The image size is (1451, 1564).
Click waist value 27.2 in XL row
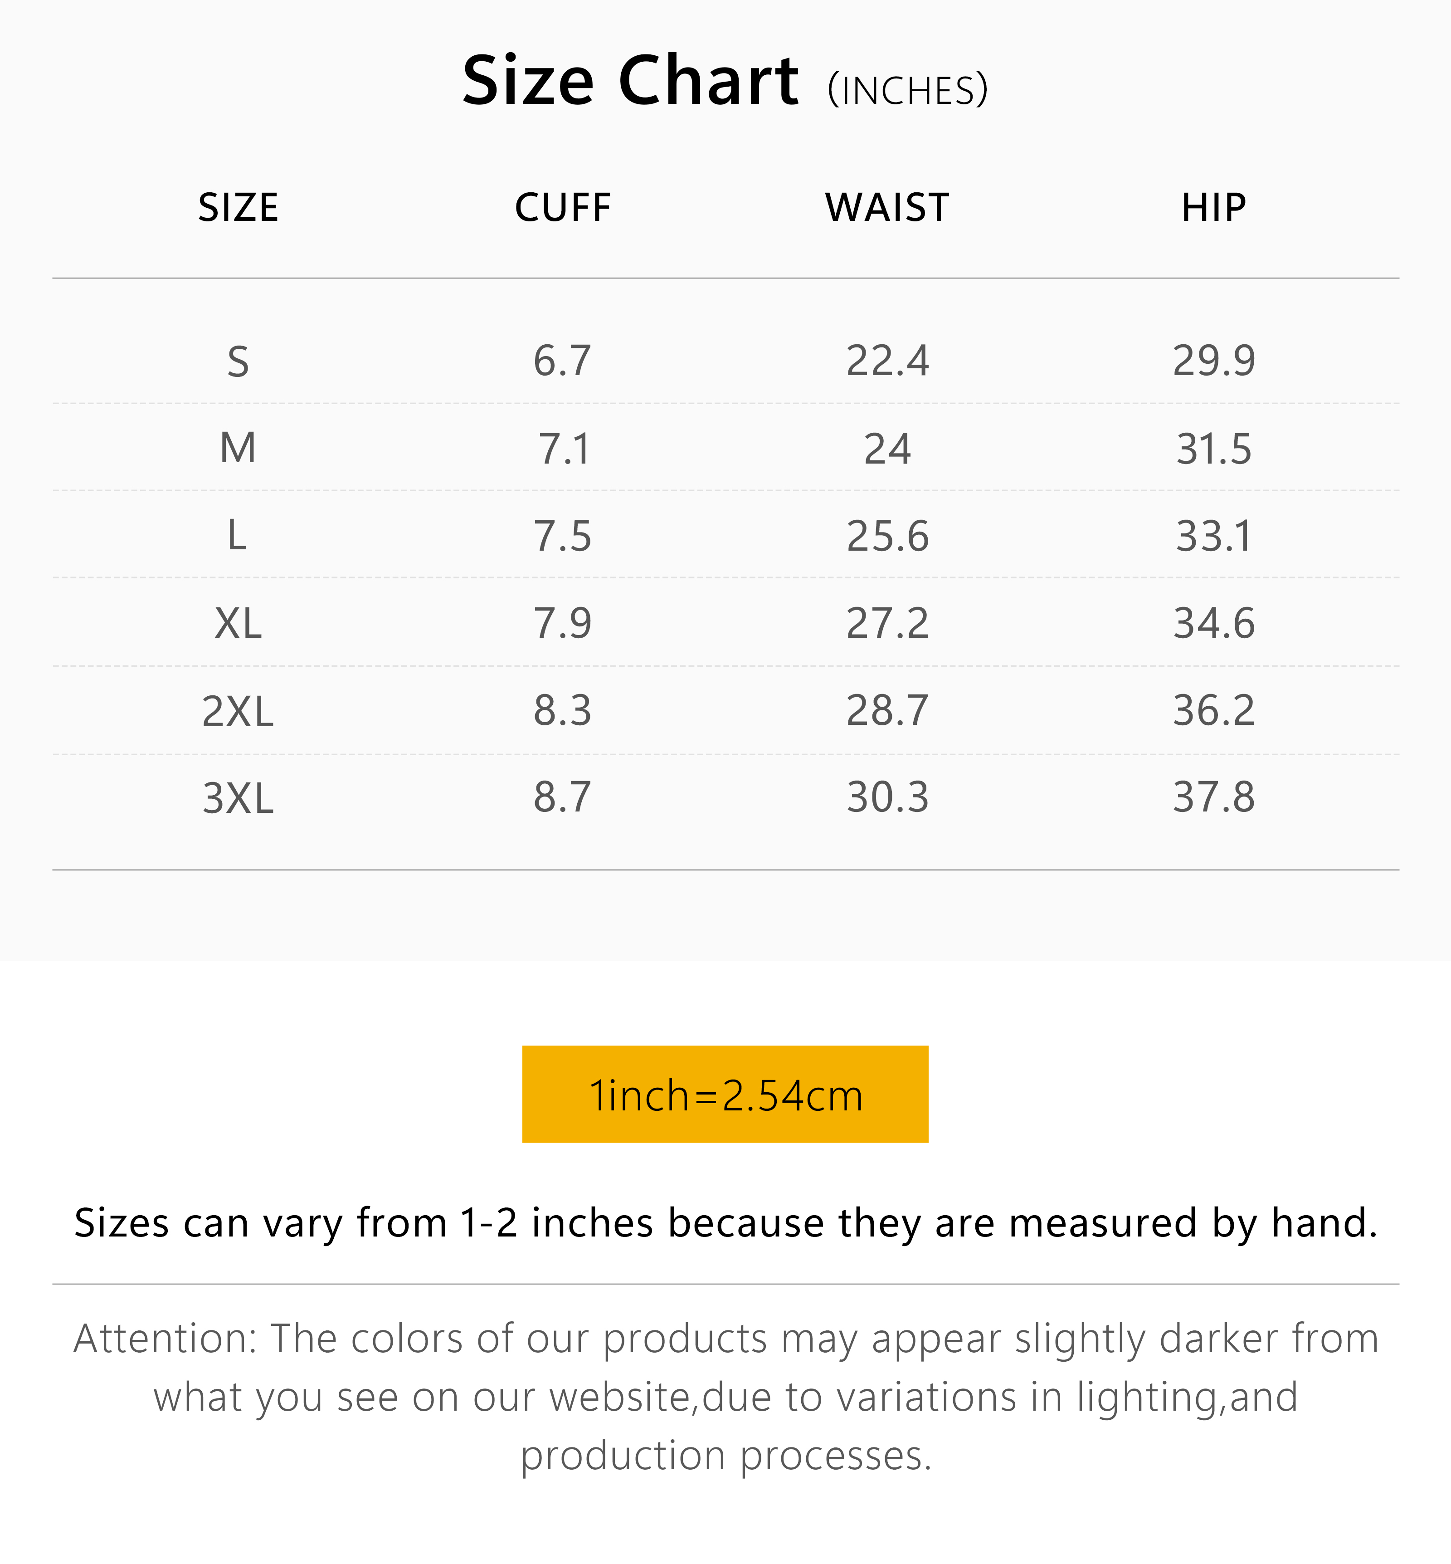pyautogui.click(x=887, y=624)
